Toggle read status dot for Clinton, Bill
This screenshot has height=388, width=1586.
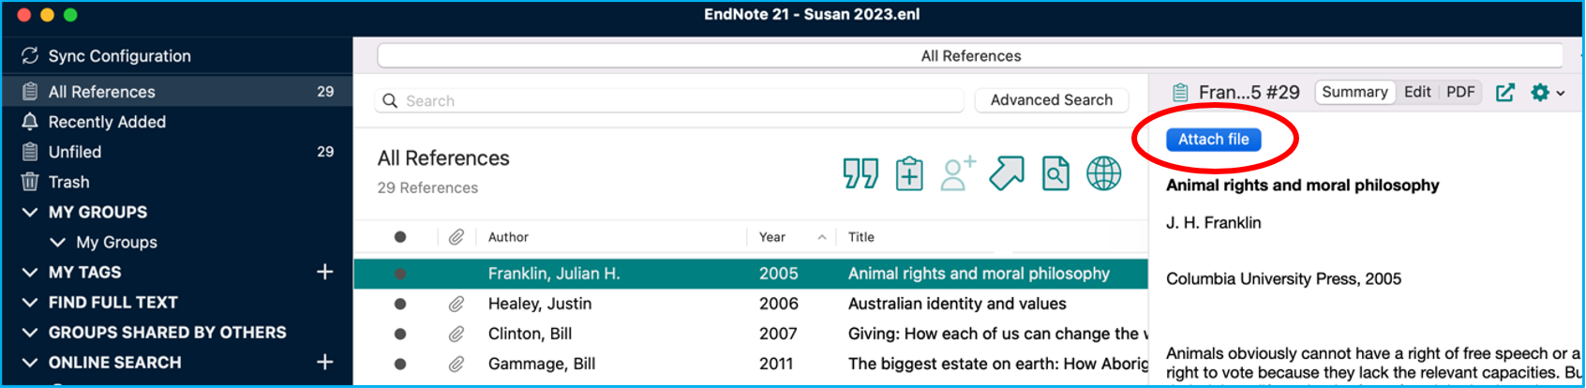point(400,334)
